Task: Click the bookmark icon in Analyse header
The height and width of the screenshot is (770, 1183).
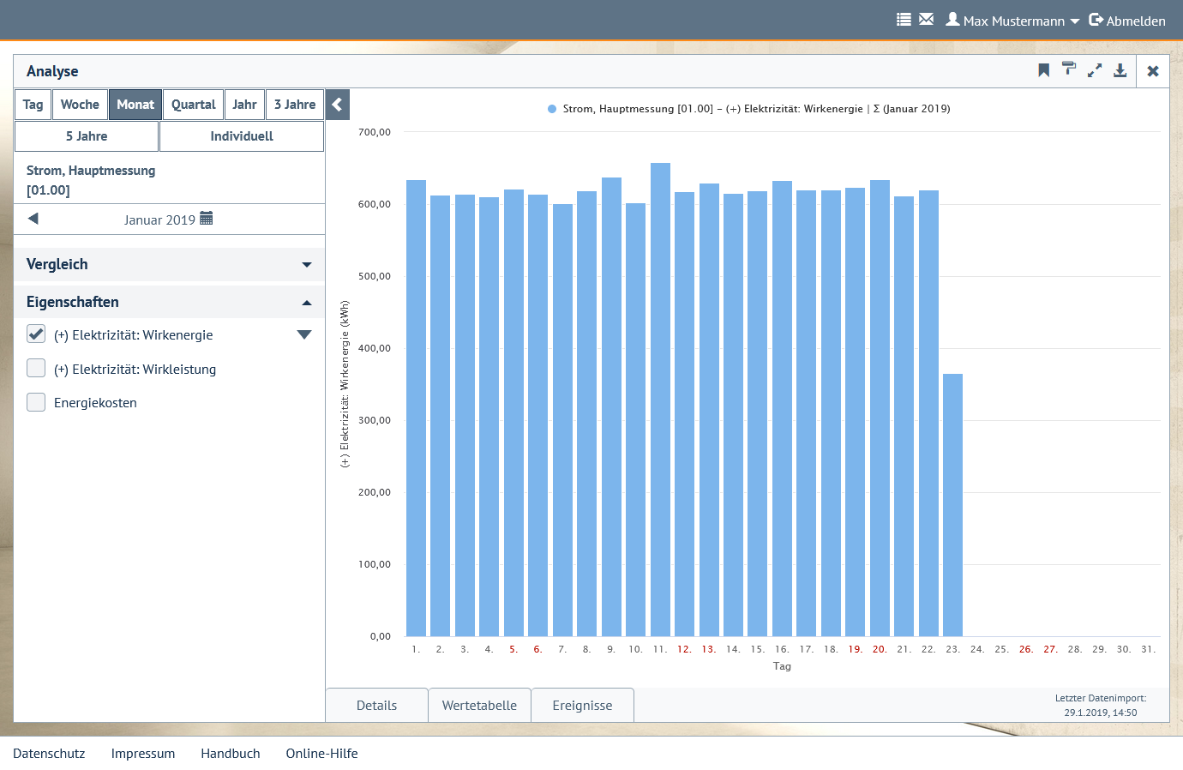Action: click(x=1043, y=70)
